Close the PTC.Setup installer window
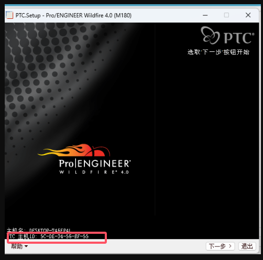The height and width of the screenshot is (260, 263). (x=248, y=15)
